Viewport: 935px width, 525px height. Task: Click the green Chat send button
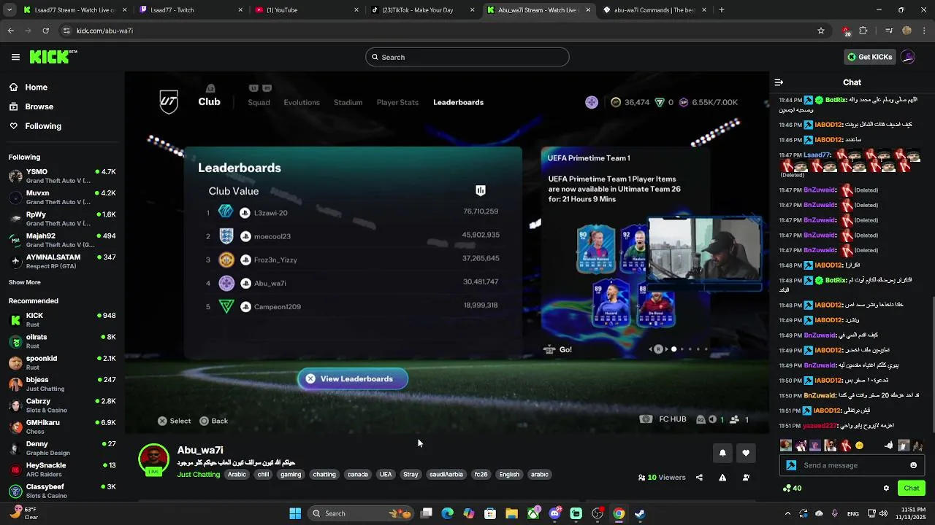pyautogui.click(x=912, y=488)
